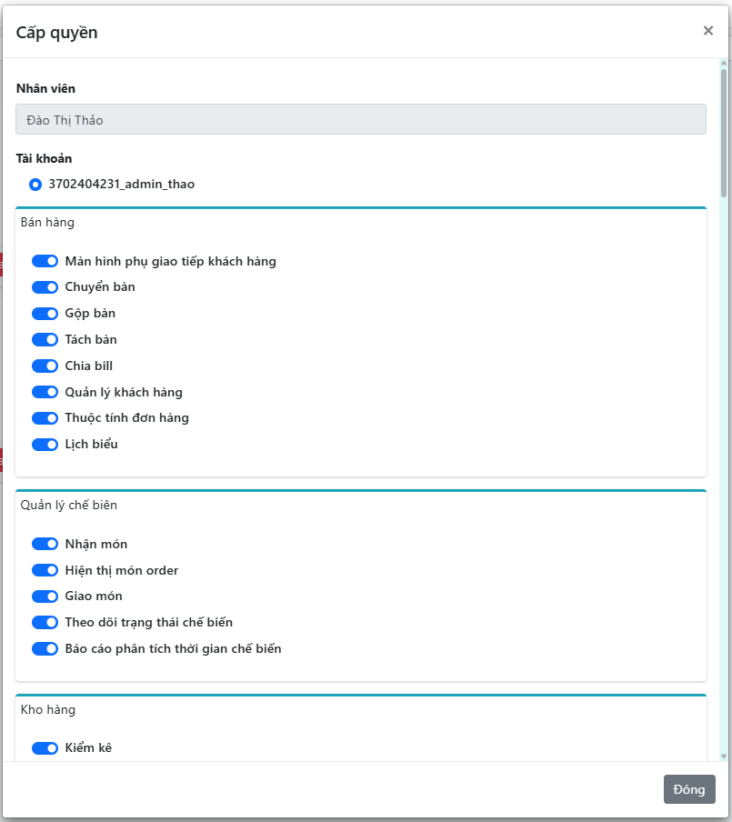
Task: Toggle the Tách bàn permission
Action: tap(45, 340)
